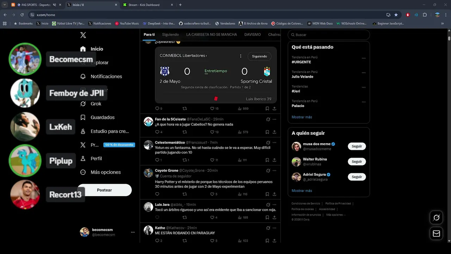Open the MDN Web Docs bookmark
This screenshot has height=254, width=451.
tap(320, 24)
